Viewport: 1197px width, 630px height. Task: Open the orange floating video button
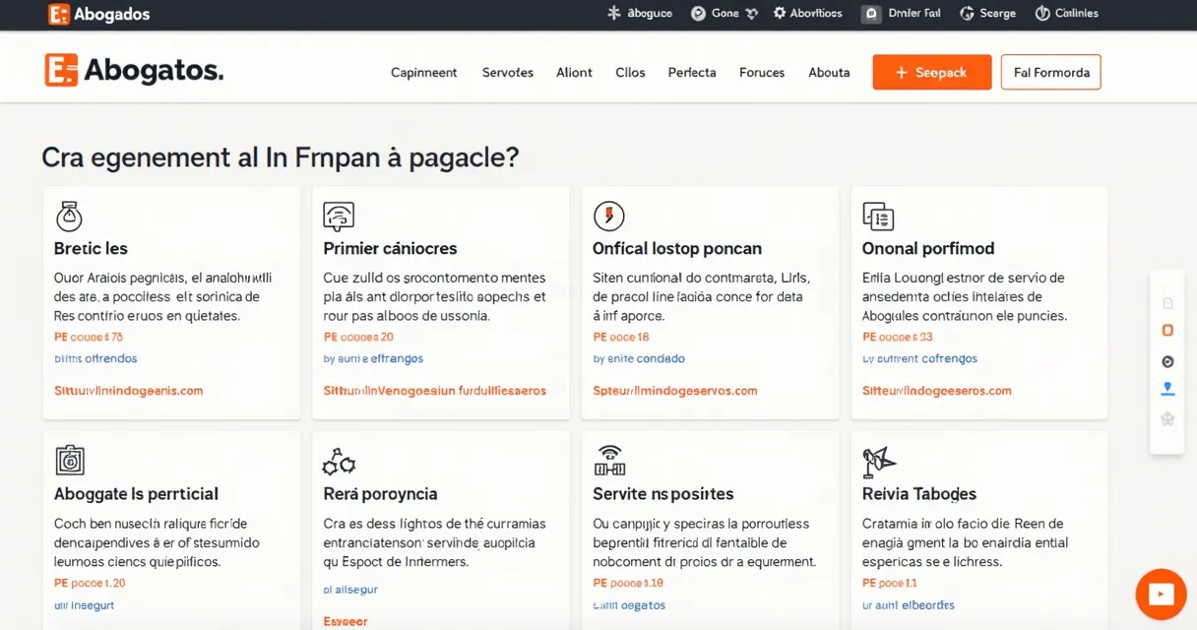[x=1161, y=594]
